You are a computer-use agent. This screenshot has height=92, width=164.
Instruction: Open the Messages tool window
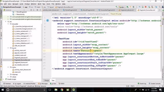[x=43, y=84]
